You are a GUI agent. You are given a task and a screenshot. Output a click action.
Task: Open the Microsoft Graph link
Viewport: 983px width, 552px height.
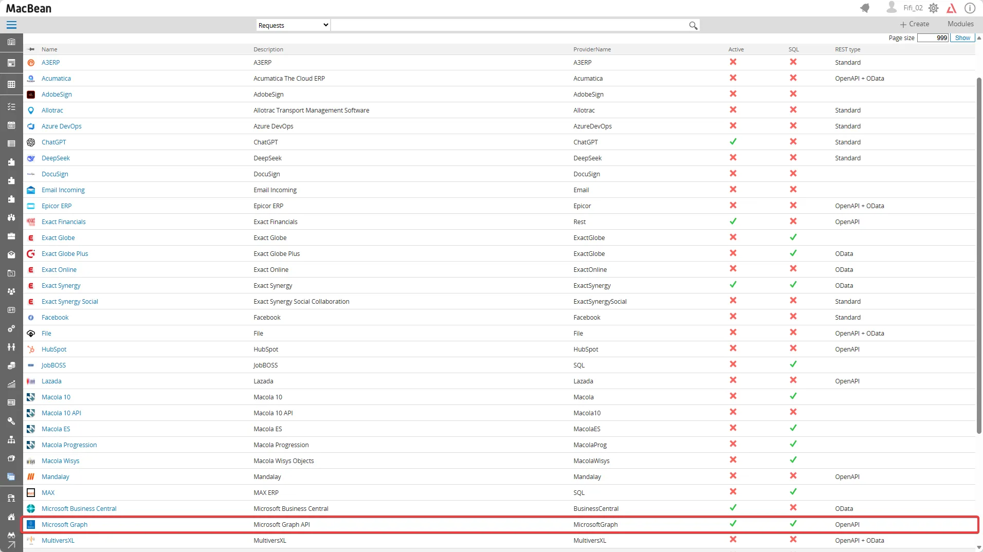[x=64, y=525]
